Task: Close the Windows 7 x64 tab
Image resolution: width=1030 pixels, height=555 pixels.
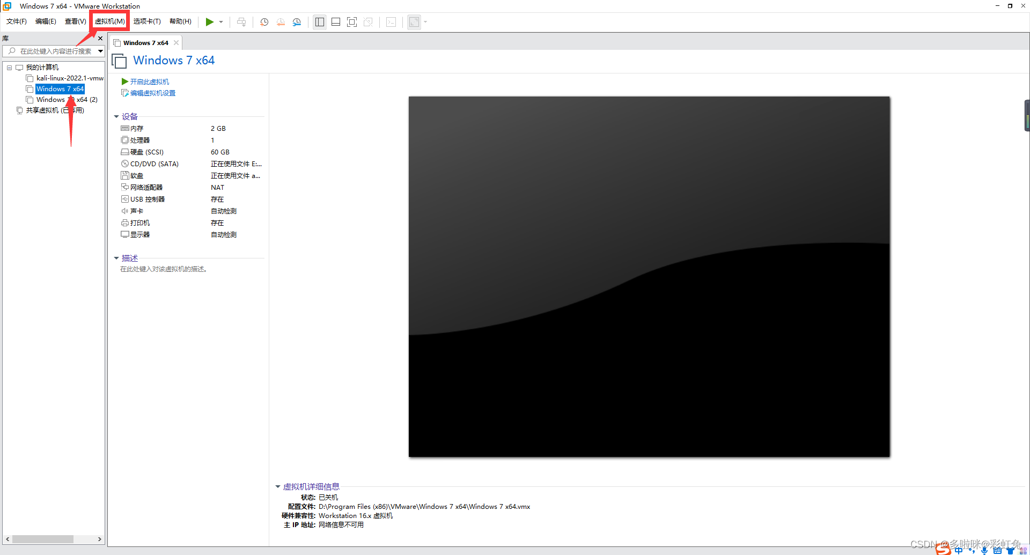Action: (176, 43)
